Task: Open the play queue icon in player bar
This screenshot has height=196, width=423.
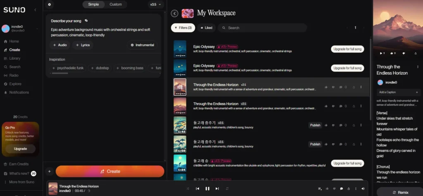Action: pyautogui.click(x=320, y=189)
